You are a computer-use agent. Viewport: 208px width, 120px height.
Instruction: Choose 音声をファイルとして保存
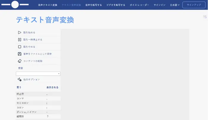coord(37,54)
